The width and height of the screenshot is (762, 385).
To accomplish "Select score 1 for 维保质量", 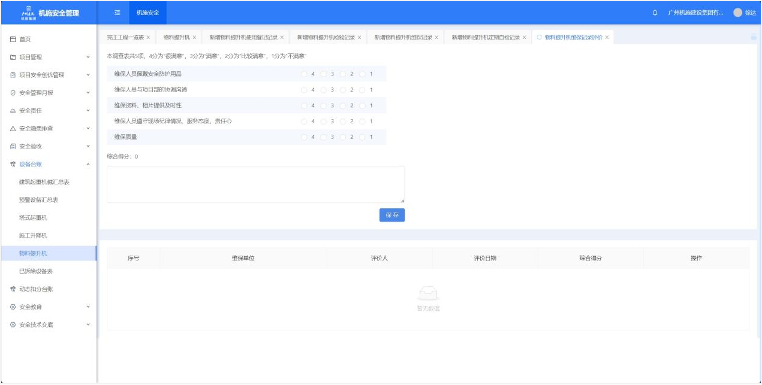I will coord(363,137).
